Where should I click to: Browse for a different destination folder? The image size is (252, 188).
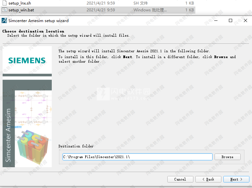(x=227, y=157)
